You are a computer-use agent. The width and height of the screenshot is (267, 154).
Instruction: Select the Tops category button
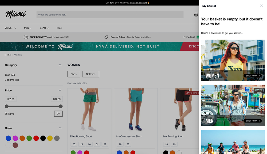tap(74, 74)
